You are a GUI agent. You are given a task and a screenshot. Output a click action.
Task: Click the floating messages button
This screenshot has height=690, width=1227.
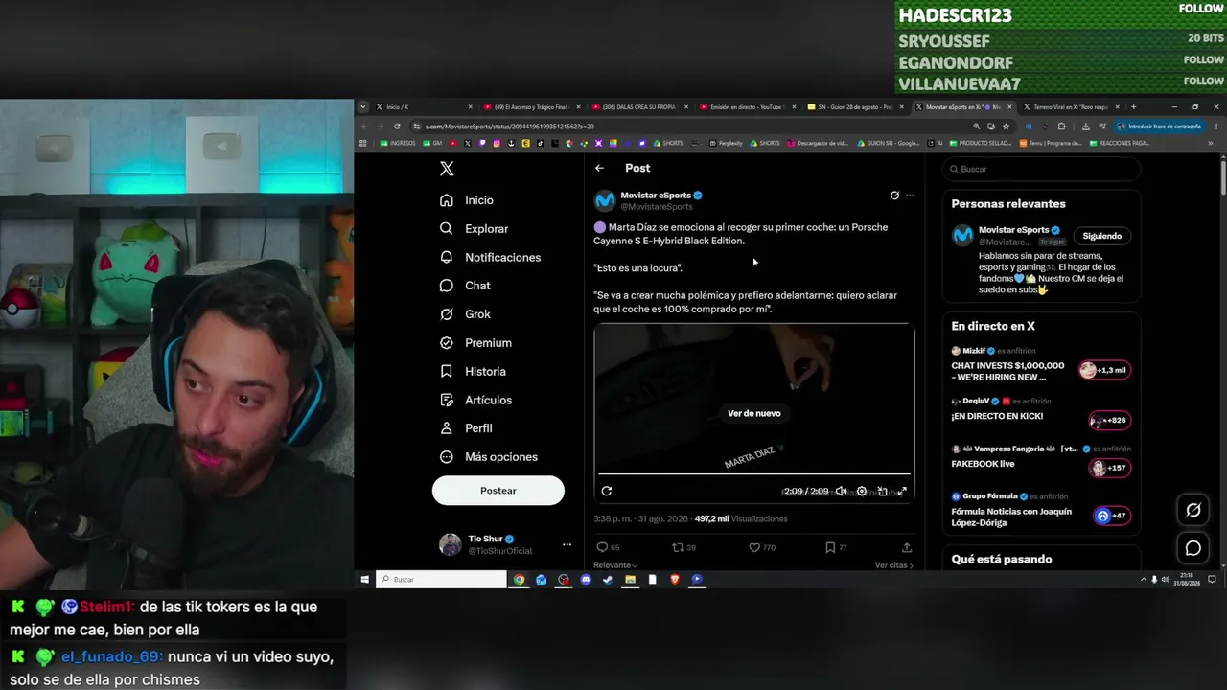pos(1193,548)
